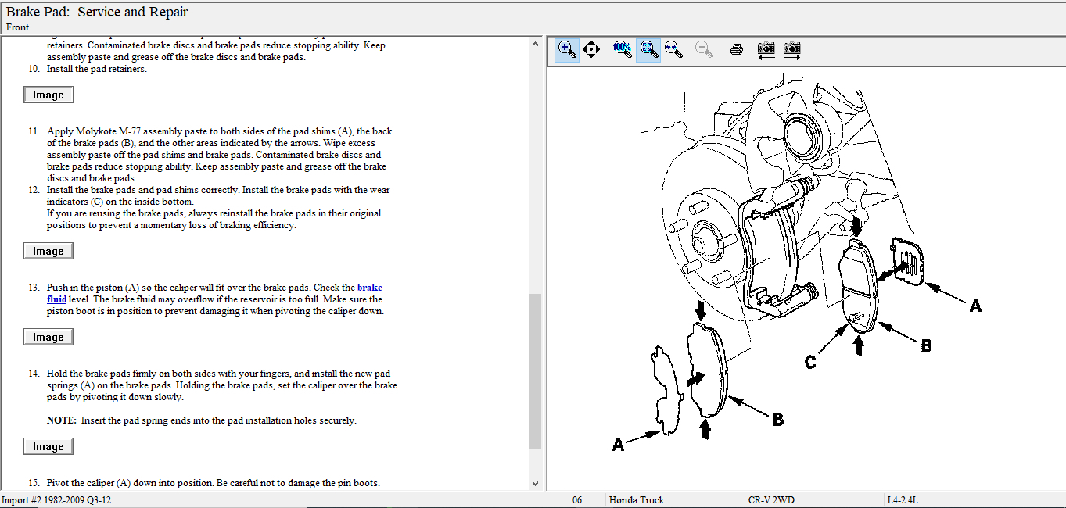View the Image for step 14 pad springs

48,447
